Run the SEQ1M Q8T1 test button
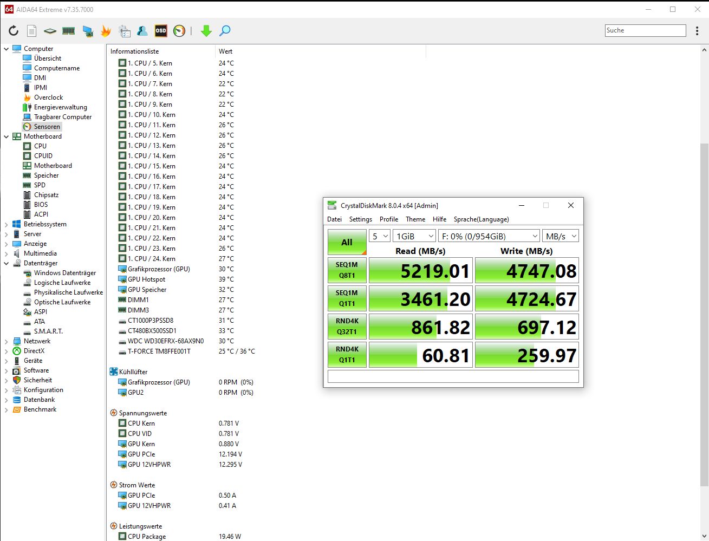The height and width of the screenshot is (541, 709). (347, 270)
